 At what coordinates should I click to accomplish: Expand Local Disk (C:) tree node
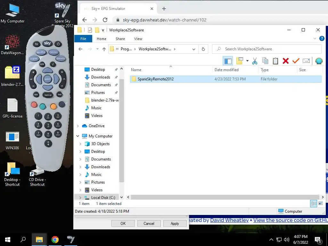(x=80, y=197)
